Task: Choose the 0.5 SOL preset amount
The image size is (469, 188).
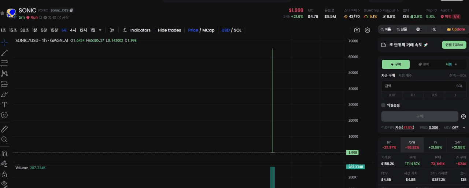Action: click(434, 95)
